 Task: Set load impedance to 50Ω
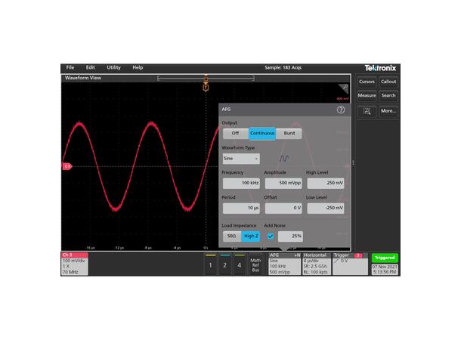pyautogui.click(x=230, y=236)
